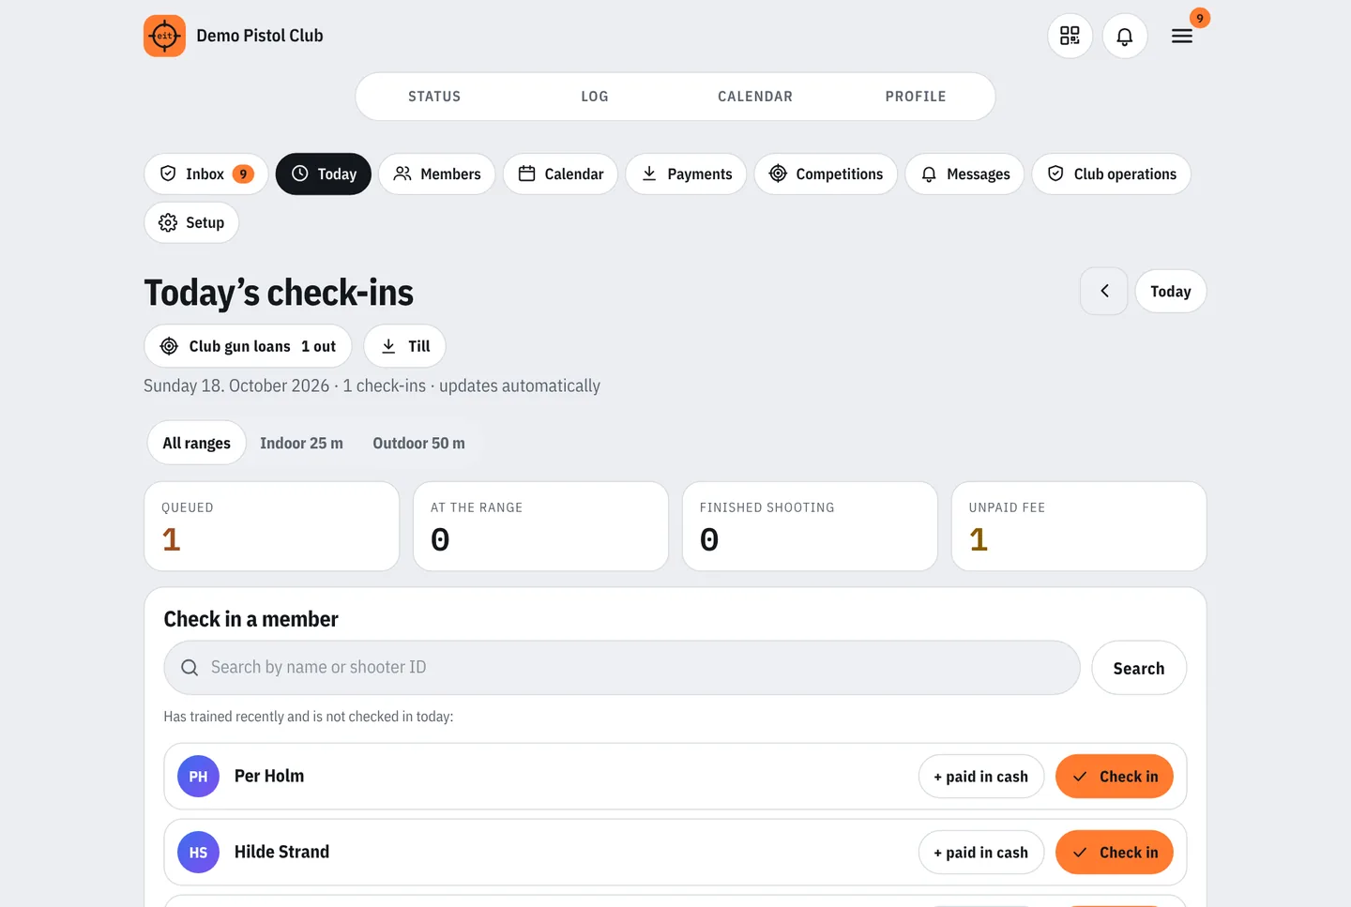Focus the member search field
This screenshot has height=907, width=1351.
coord(622,668)
